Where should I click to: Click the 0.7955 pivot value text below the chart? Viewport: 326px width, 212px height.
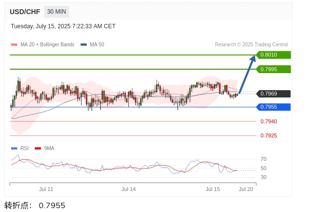[52, 206]
